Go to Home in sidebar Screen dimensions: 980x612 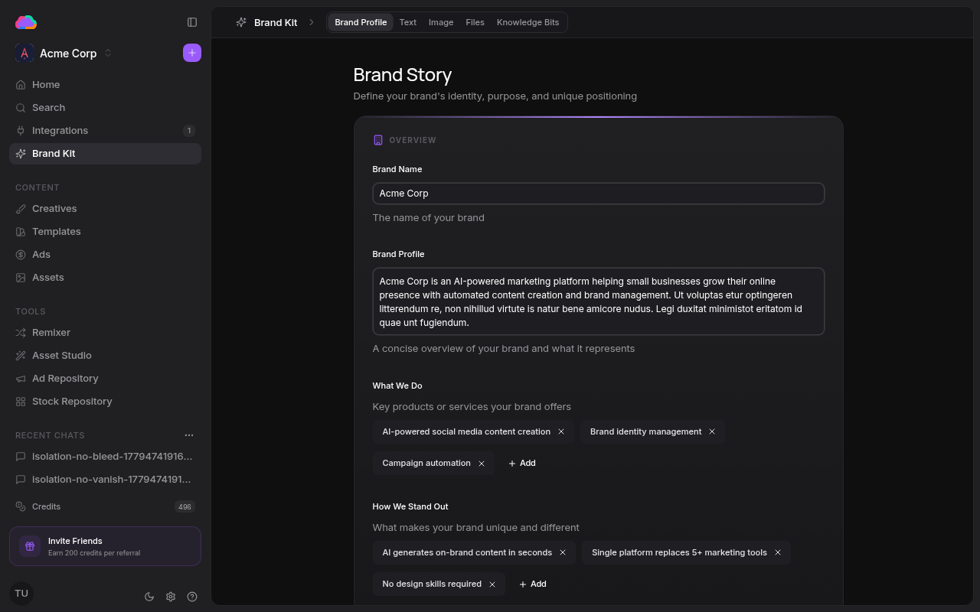(105, 85)
